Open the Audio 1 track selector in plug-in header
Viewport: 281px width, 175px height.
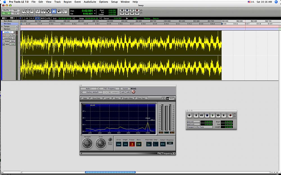point(89,88)
